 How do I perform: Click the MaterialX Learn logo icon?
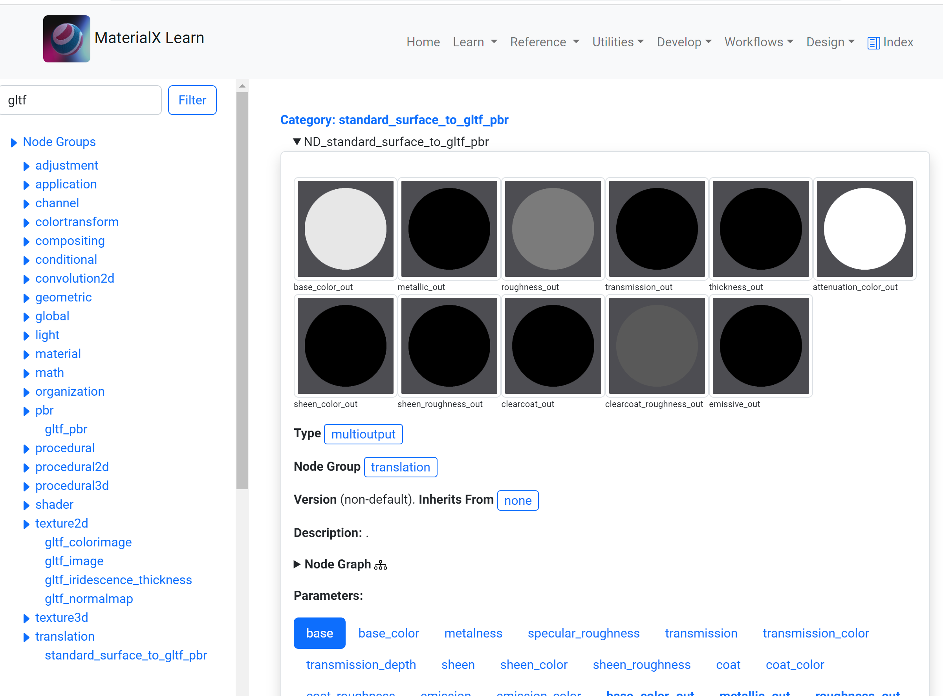pyautogui.click(x=67, y=39)
